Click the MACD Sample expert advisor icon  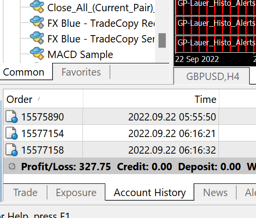37,53
